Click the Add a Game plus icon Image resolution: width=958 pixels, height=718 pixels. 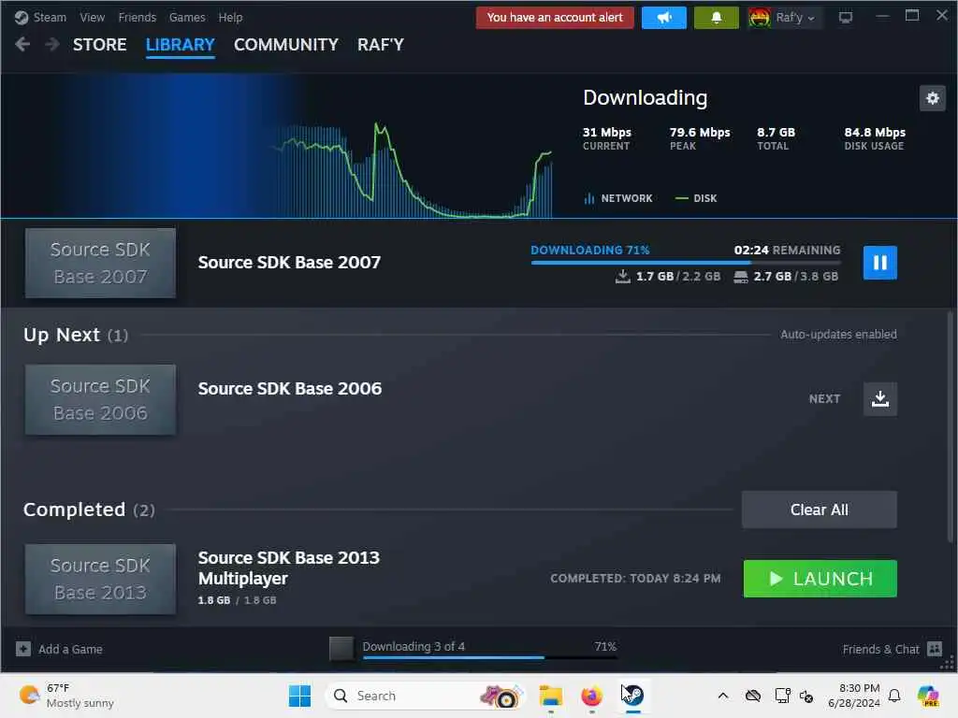pos(23,649)
